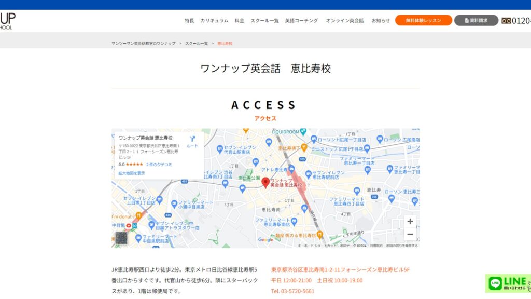Open オンライン英会話 menu item
The image size is (531, 299).
pos(345,21)
